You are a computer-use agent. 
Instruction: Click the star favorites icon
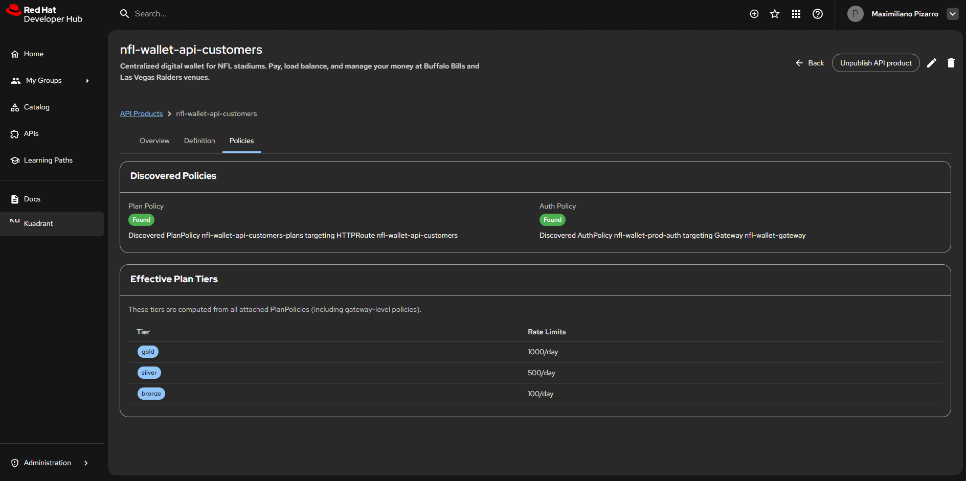coord(775,14)
